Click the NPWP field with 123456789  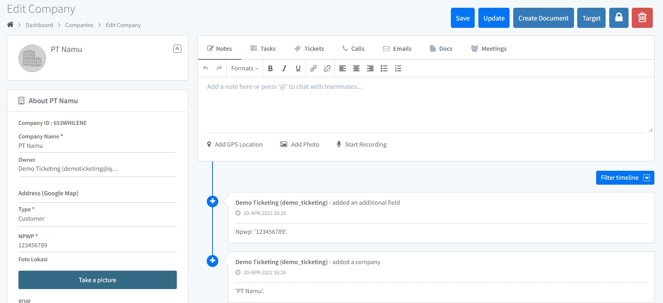97,245
